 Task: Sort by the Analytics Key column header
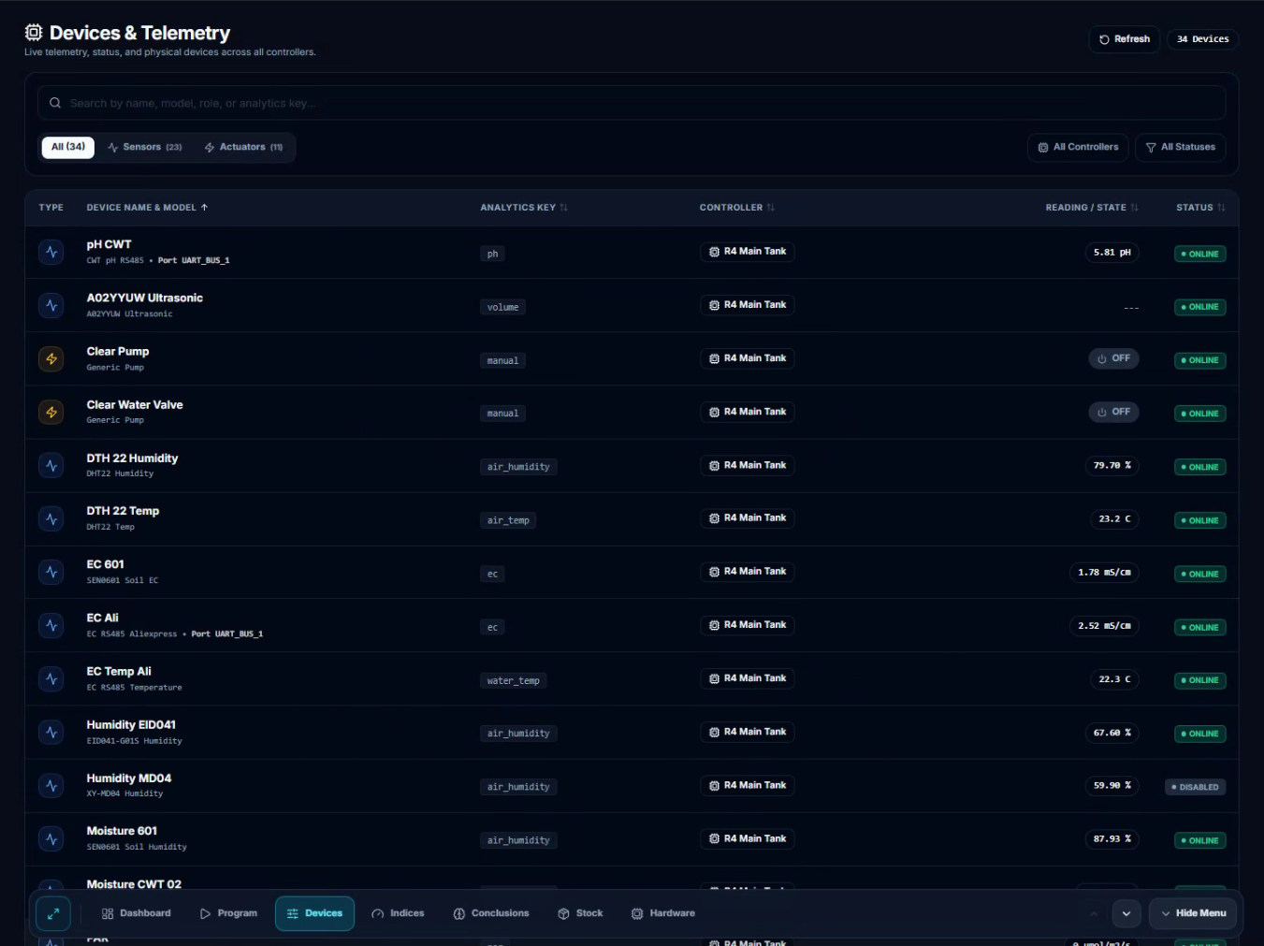pos(524,208)
